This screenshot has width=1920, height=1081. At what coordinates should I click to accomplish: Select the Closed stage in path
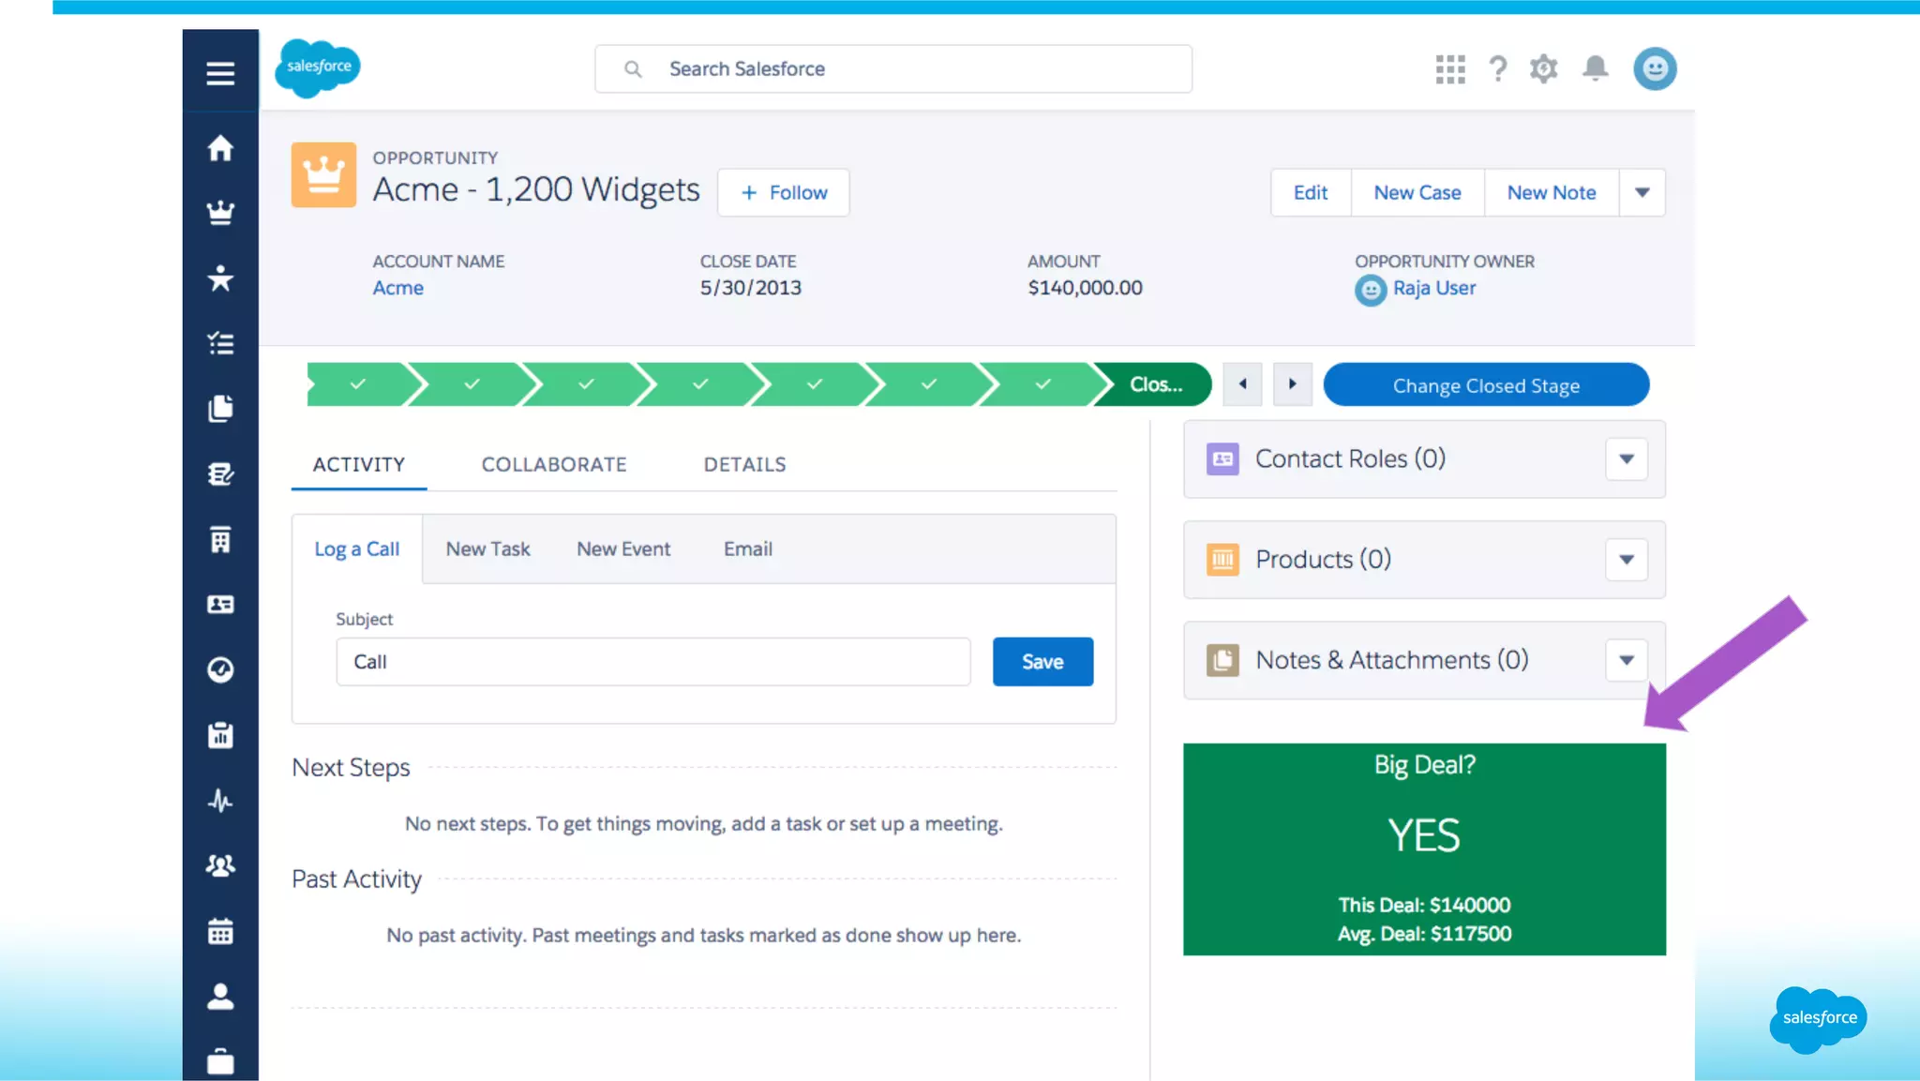(x=1155, y=384)
